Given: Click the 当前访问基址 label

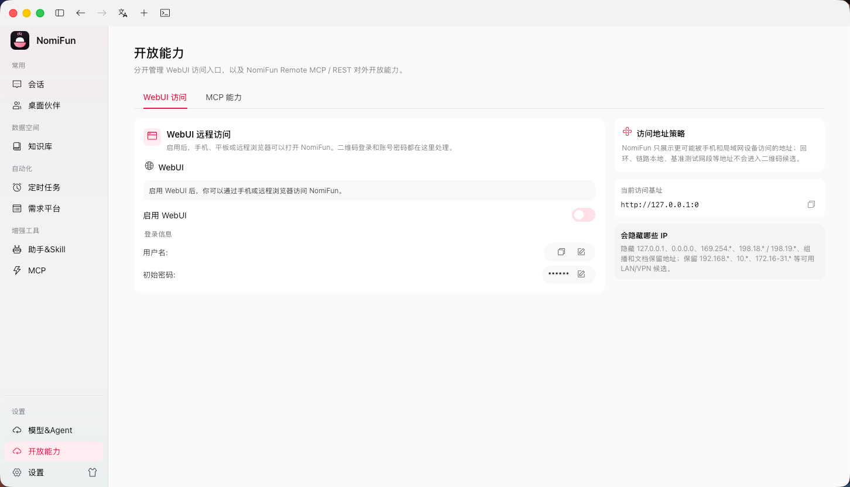Looking at the screenshot, I should pyautogui.click(x=642, y=191).
